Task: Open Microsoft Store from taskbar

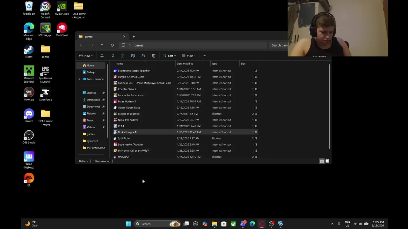Action: point(224,224)
